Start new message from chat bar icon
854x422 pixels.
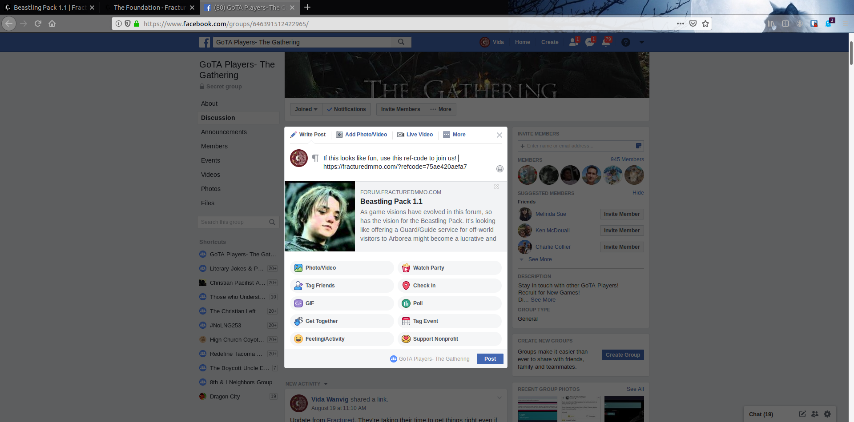tap(802, 414)
